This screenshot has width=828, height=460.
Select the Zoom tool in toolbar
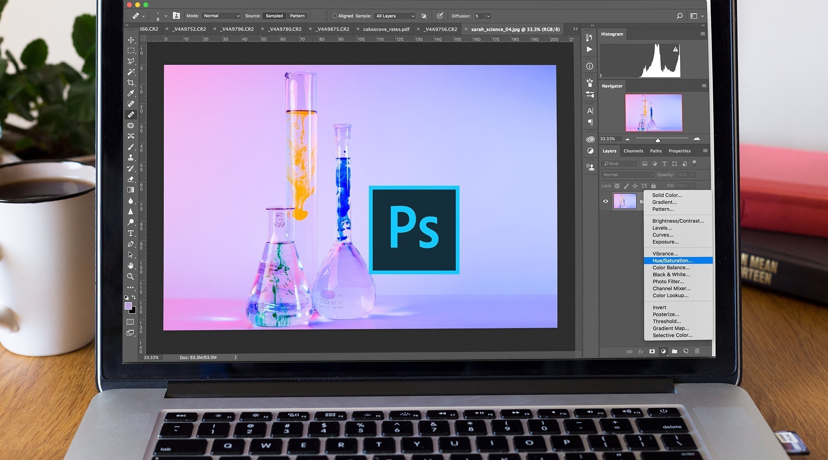pyautogui.click(x=130, y=276)
